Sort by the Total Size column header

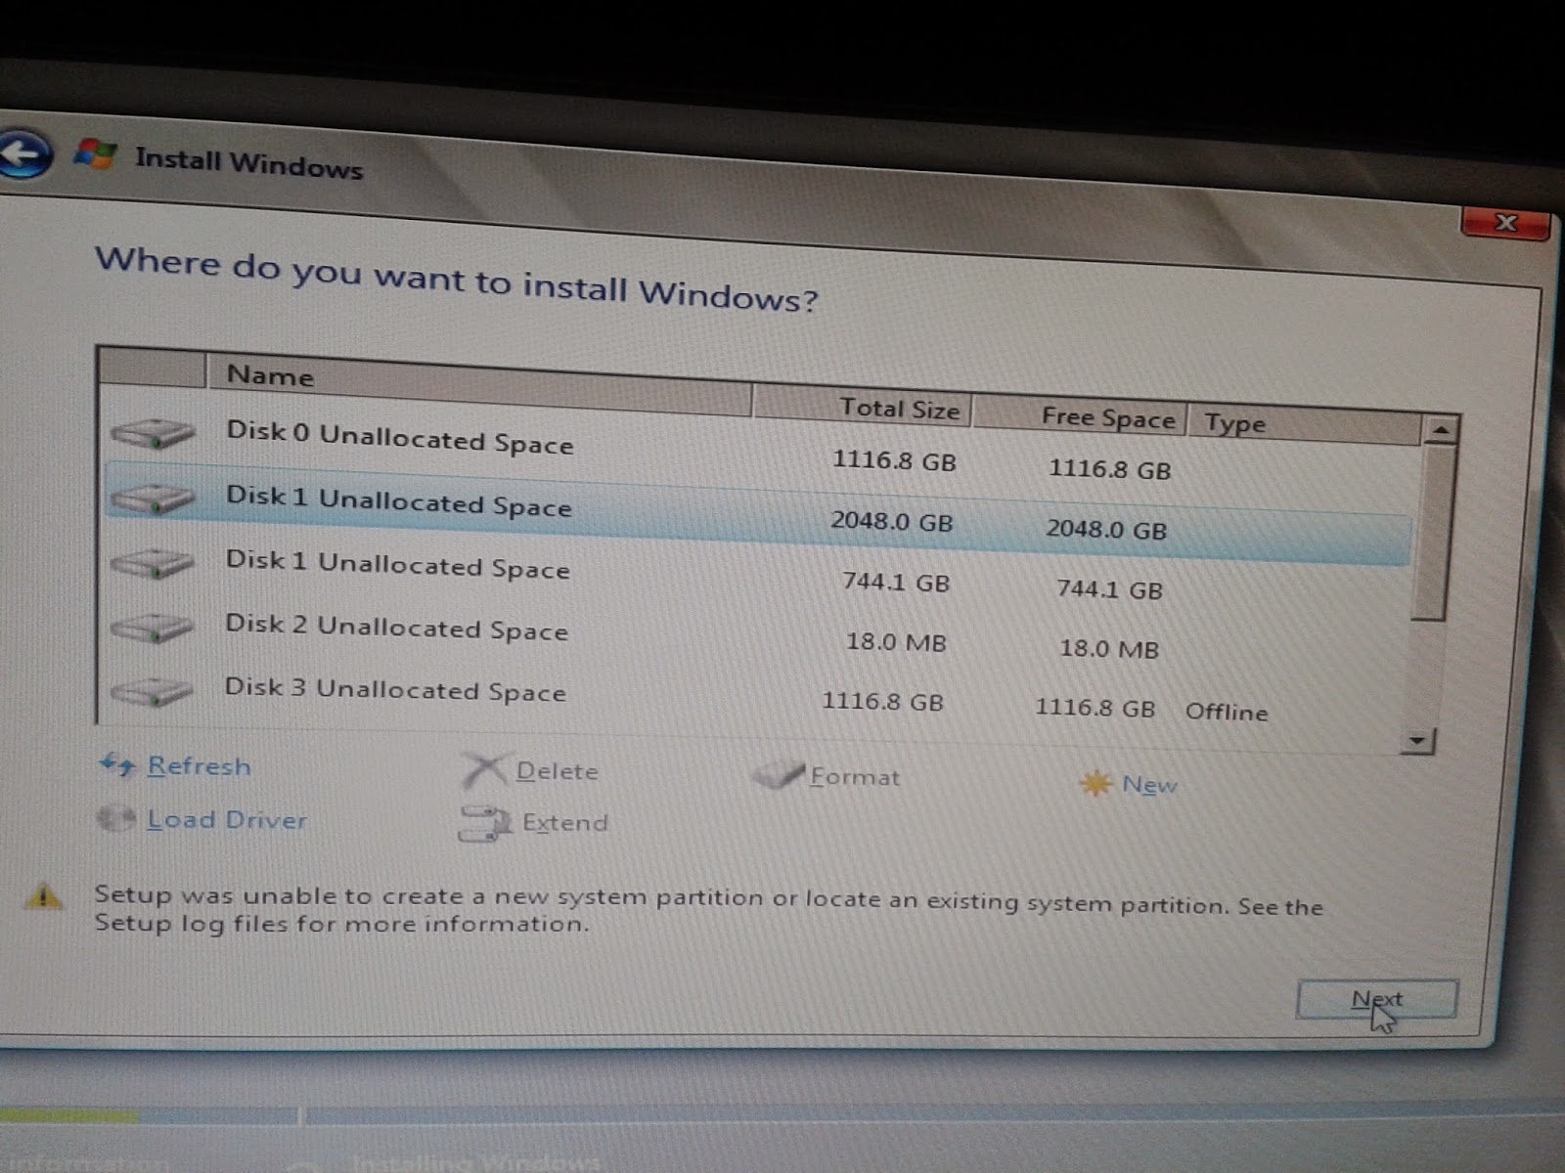863,406
